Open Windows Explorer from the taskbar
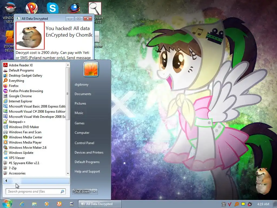The image size is (277, 208). [34, 204]
